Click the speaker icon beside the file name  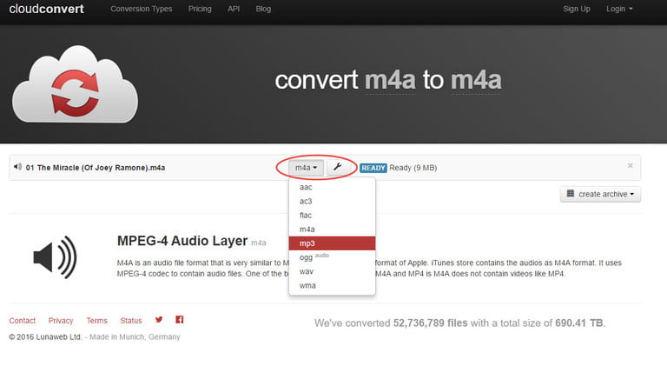click(x=17, y=167)
